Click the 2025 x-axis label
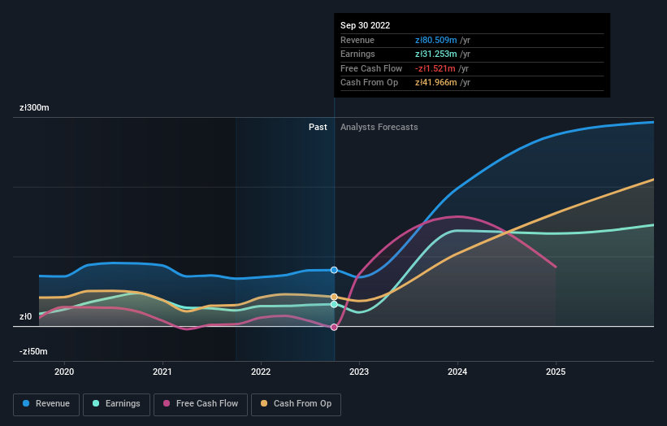Viewport: 667px width, 426px height. click(x=556, y=372)
